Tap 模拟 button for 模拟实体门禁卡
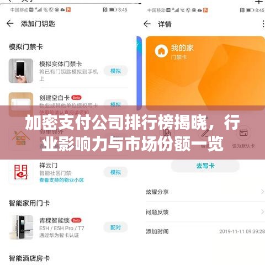This screenshot has width=265, height=265. click(x=115, y=71)
